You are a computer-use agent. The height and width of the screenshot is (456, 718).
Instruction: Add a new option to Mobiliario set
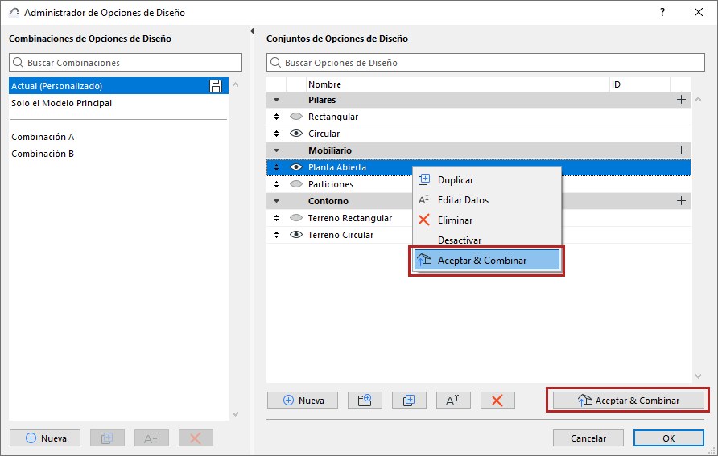click(x=681, y=150)
